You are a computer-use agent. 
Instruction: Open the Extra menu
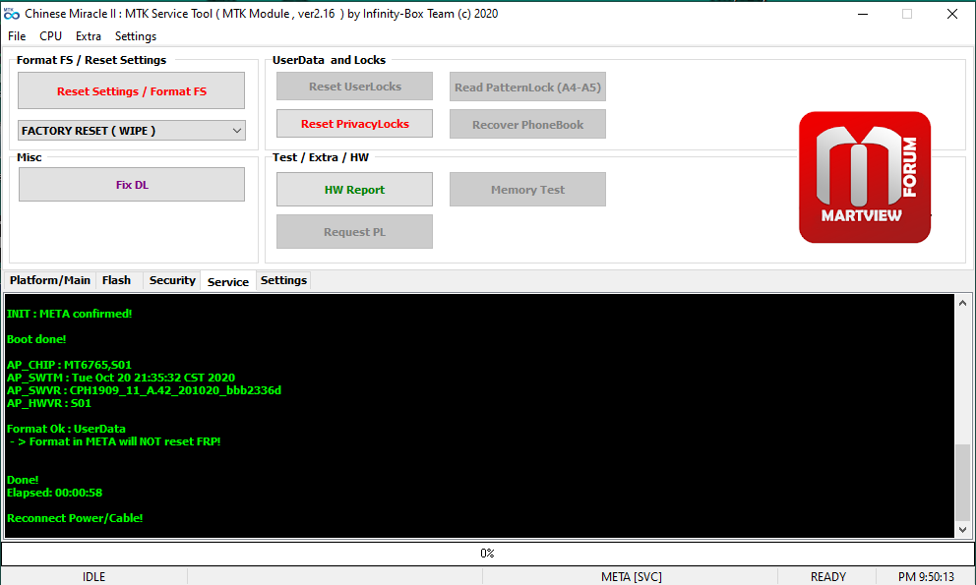(89, 36)
